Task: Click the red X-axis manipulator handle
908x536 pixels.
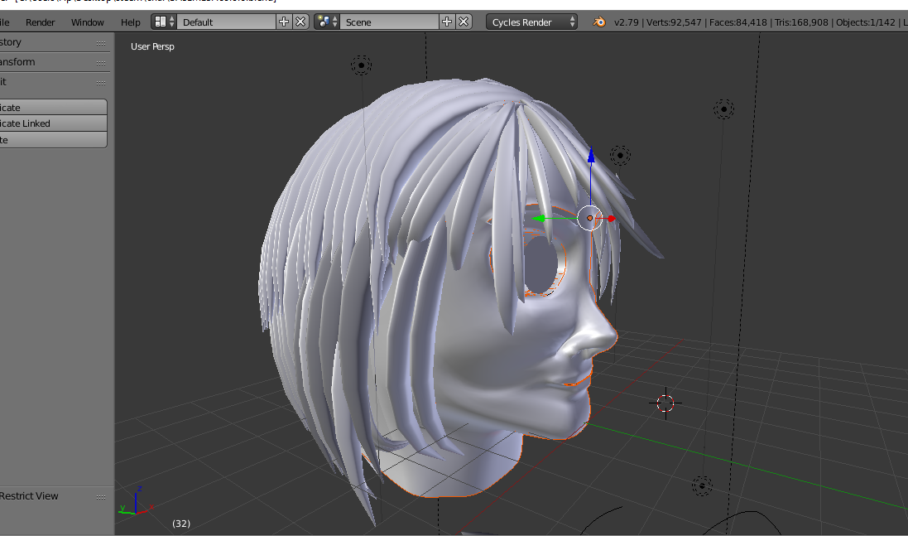Action: click(x=611, y=219)
